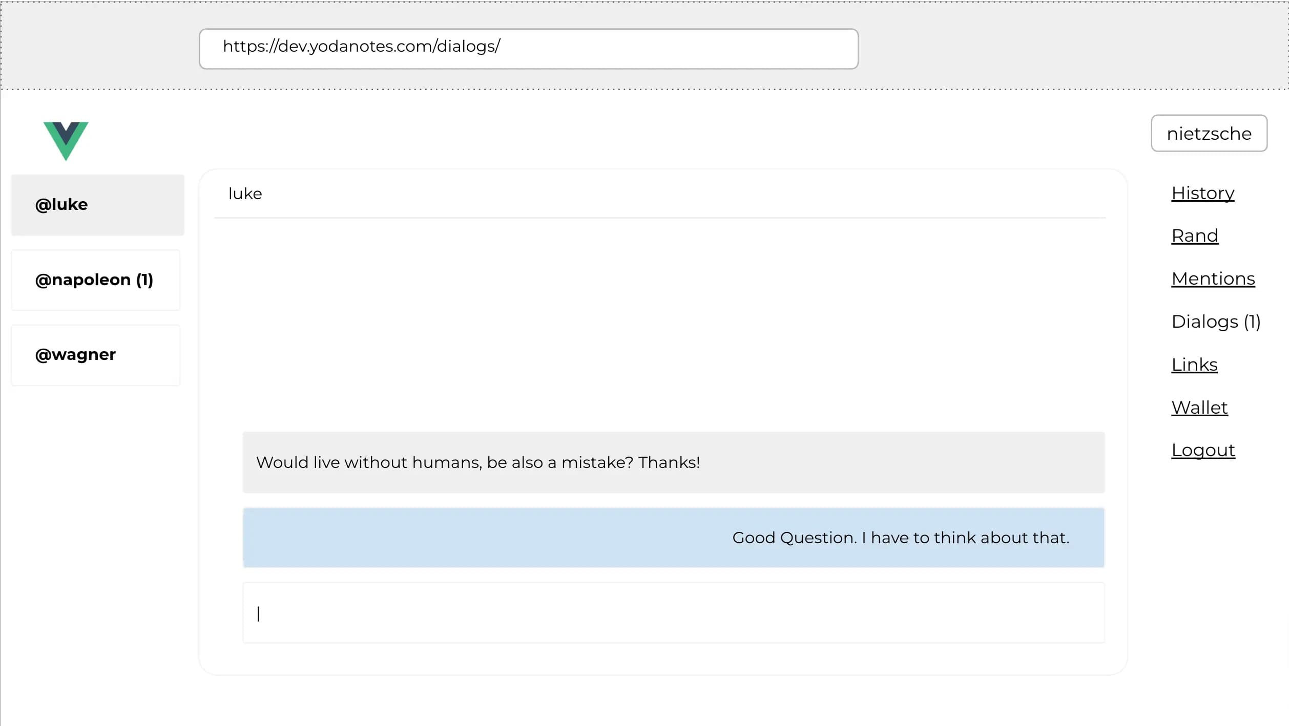Focus the empty message input box

(673, 612)
